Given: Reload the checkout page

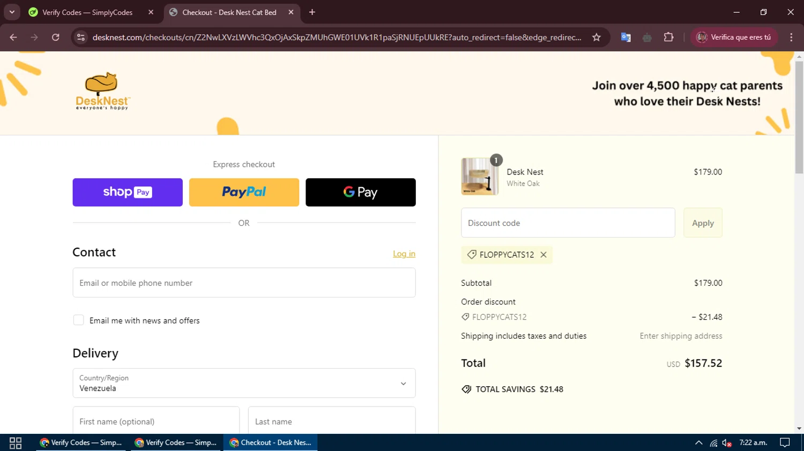Looking at the screenshot, I should click(x=56, y=37).
